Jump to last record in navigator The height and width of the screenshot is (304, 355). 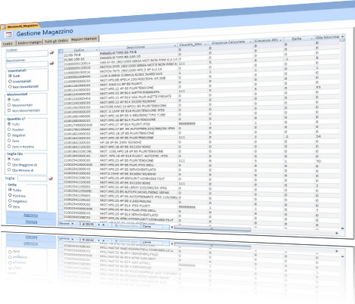tap(103, 225)
